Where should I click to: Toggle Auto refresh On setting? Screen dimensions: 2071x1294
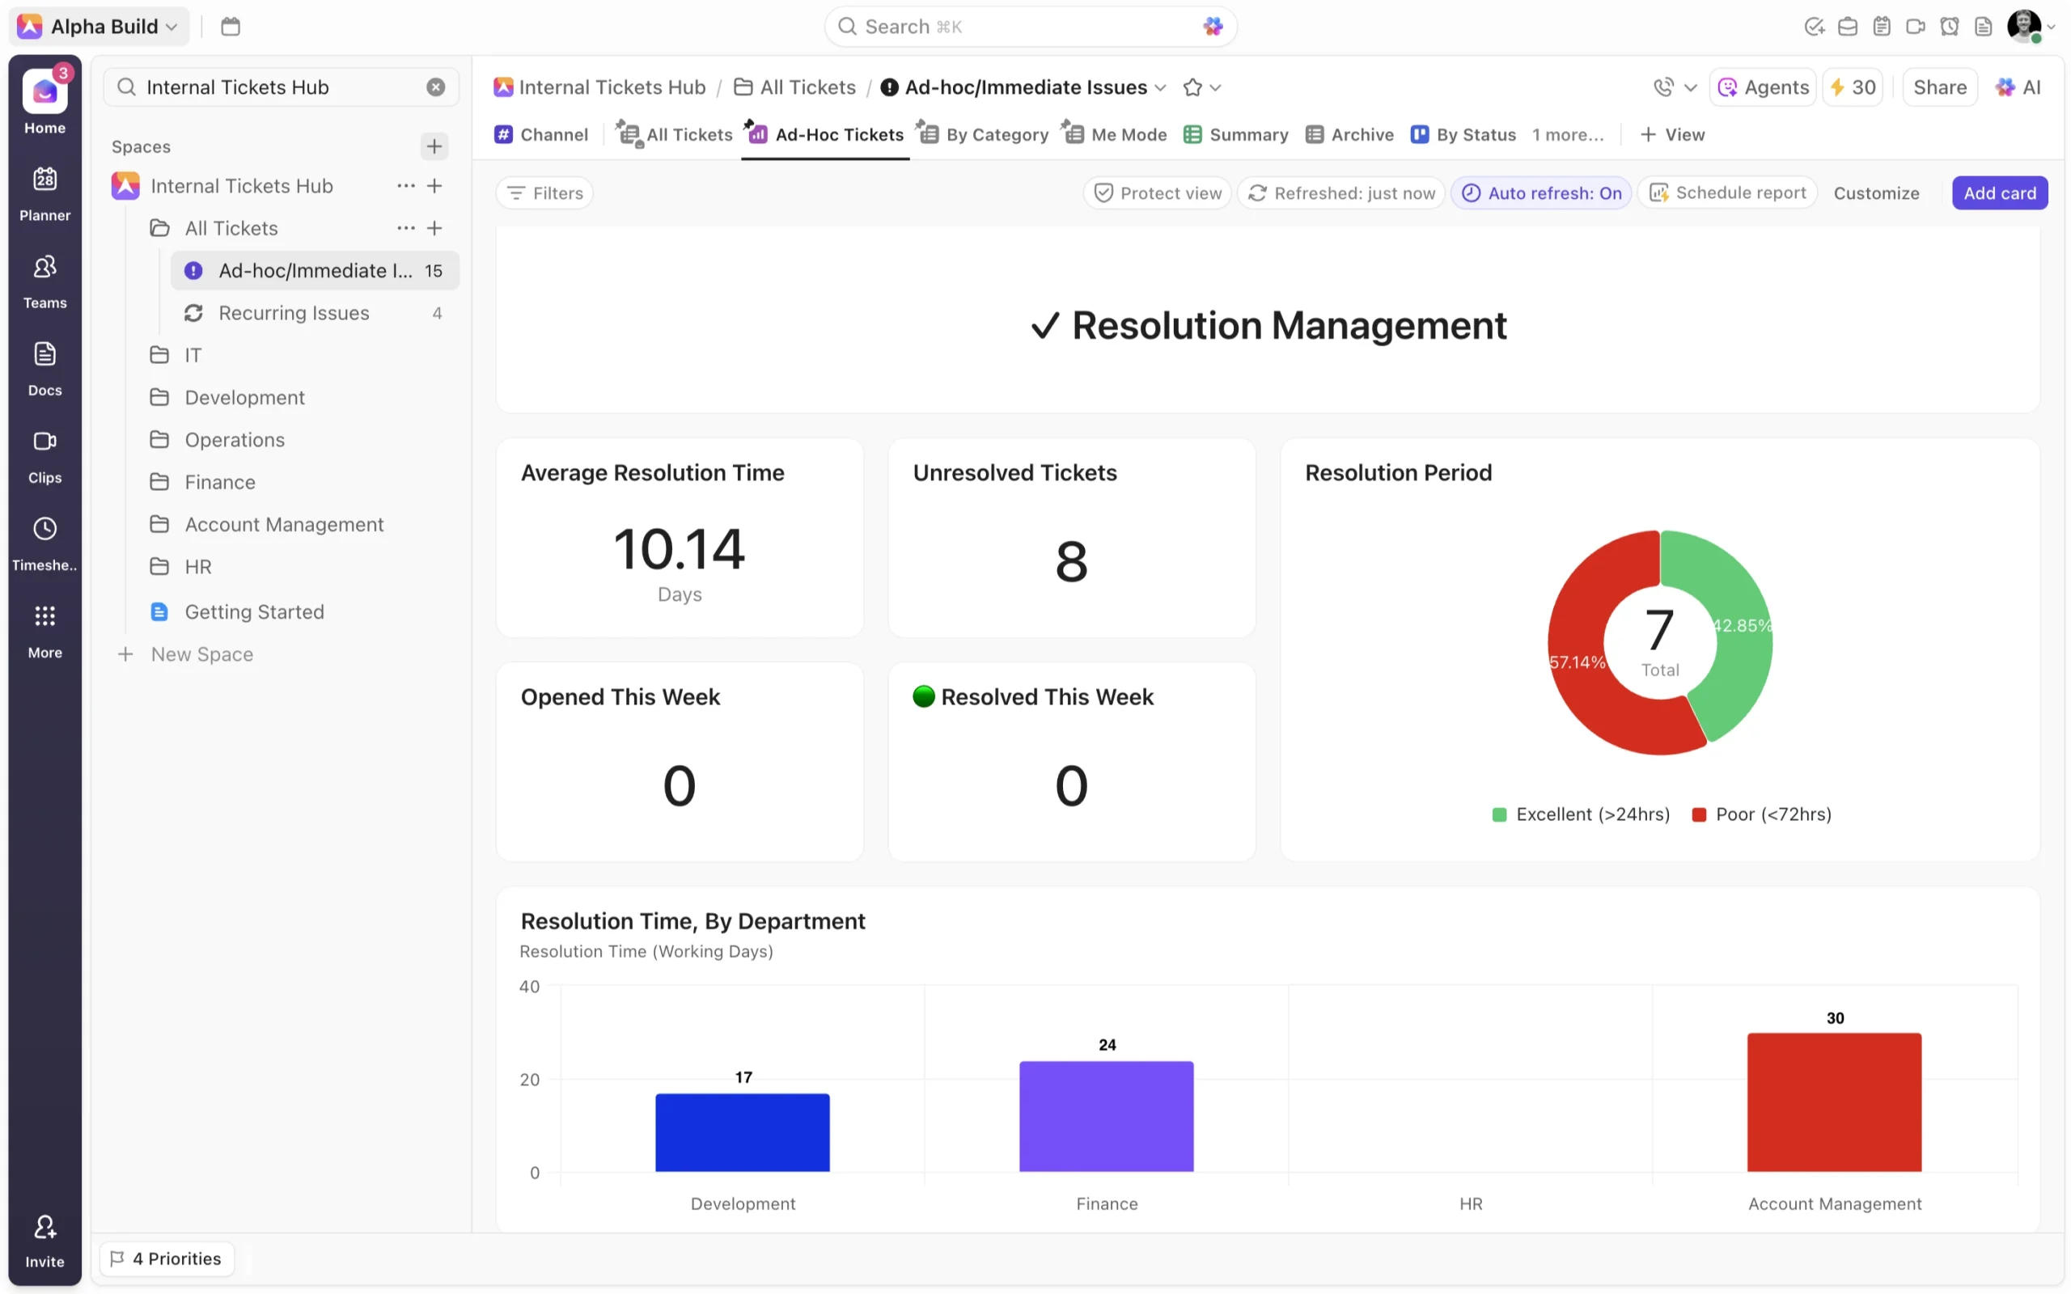click(1541, 192)
